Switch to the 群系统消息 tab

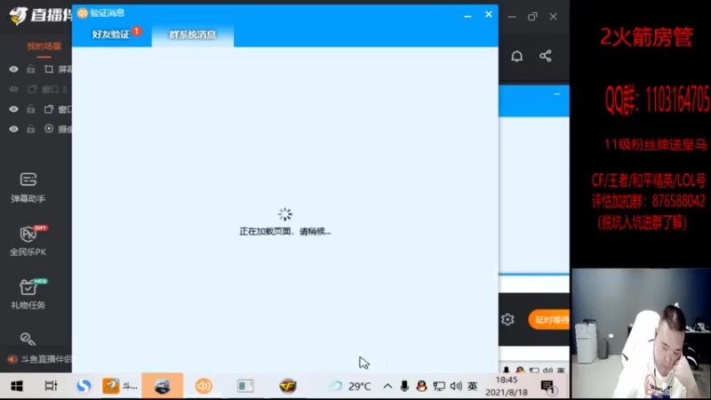[193, 35]
